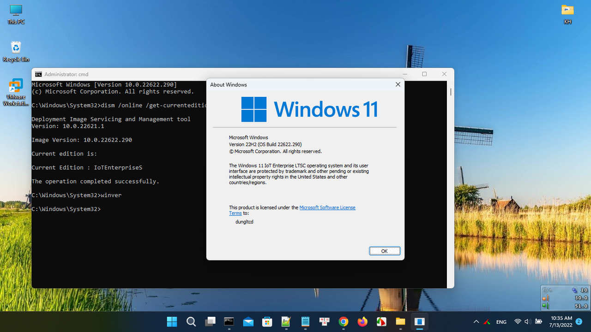591x332 pixels.
Task: Click 'Image Version: 10.0.22622.290' in cmd
Action: 82,140
